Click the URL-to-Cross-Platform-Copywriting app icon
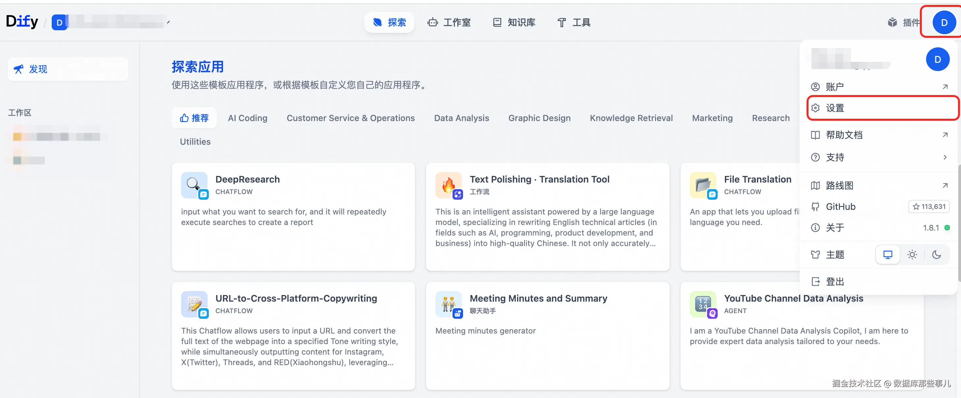 (x=194, y=304)
